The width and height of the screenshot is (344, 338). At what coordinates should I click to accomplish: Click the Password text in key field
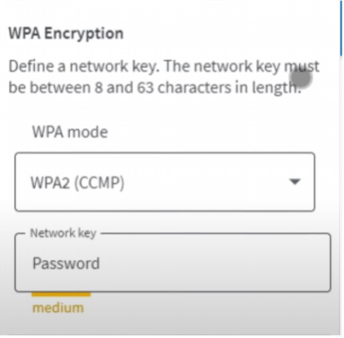click(x=66, y=264)
